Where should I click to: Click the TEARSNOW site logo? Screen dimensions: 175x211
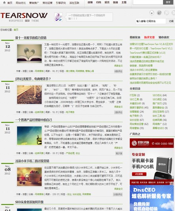coord(24,17)
